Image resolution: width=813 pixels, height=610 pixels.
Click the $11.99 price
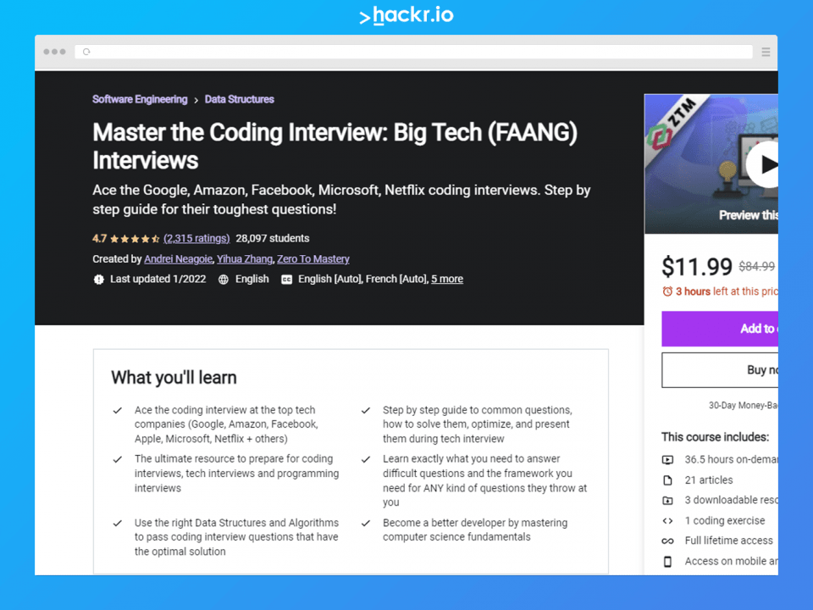696,267
